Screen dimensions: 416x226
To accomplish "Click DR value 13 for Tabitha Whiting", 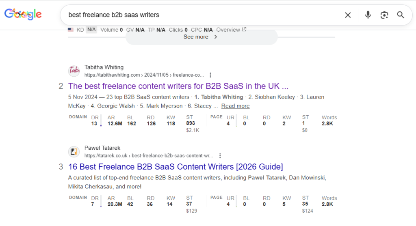I will [x=94, y=123].
